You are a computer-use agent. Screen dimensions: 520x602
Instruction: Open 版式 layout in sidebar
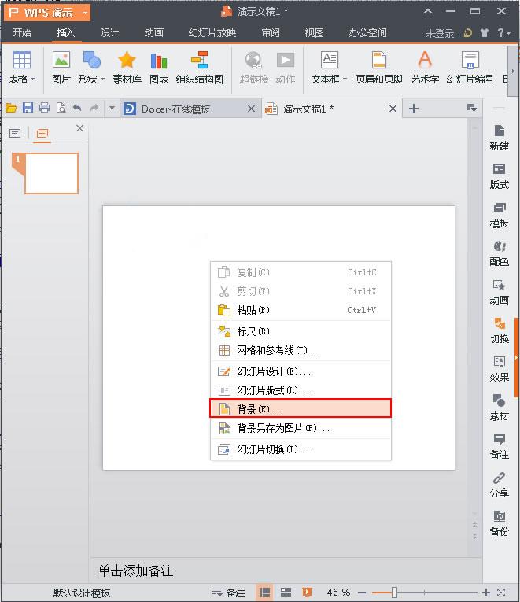click(x=500, y=176)
